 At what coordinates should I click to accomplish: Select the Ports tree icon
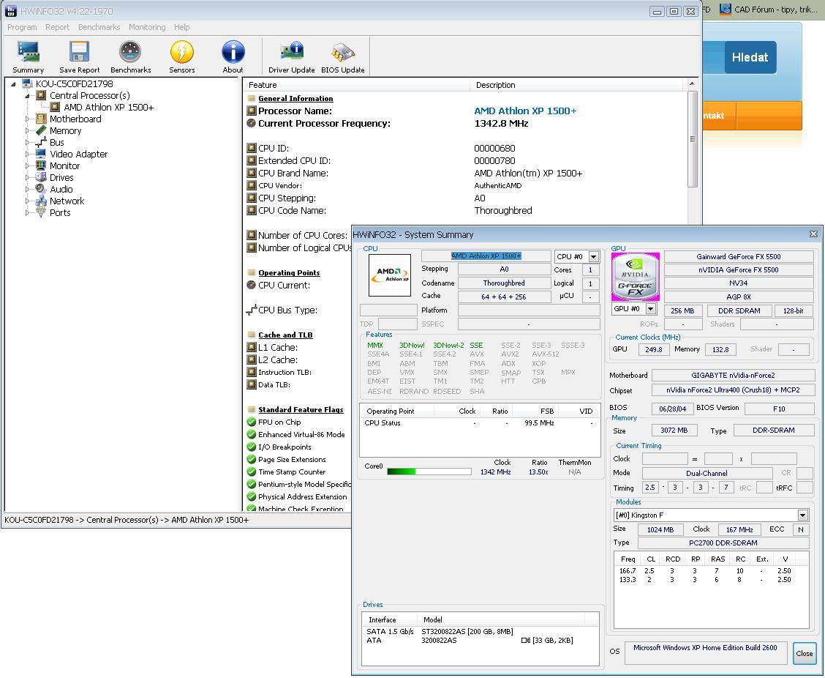[x=41, y=212]
